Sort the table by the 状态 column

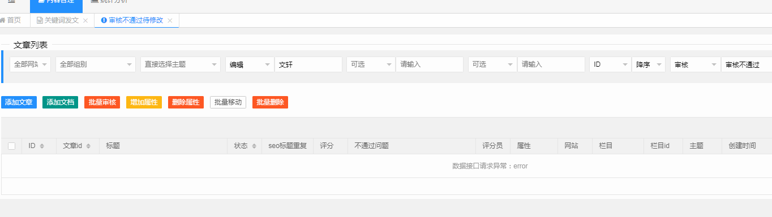(254, 146)
